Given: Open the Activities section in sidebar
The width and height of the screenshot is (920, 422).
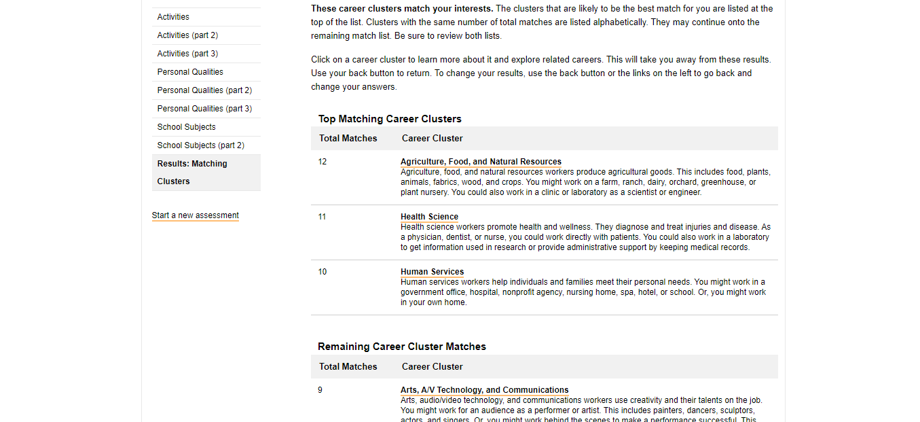Looking at the screenshot, I should pyautogui.click(x=173, y=17).
